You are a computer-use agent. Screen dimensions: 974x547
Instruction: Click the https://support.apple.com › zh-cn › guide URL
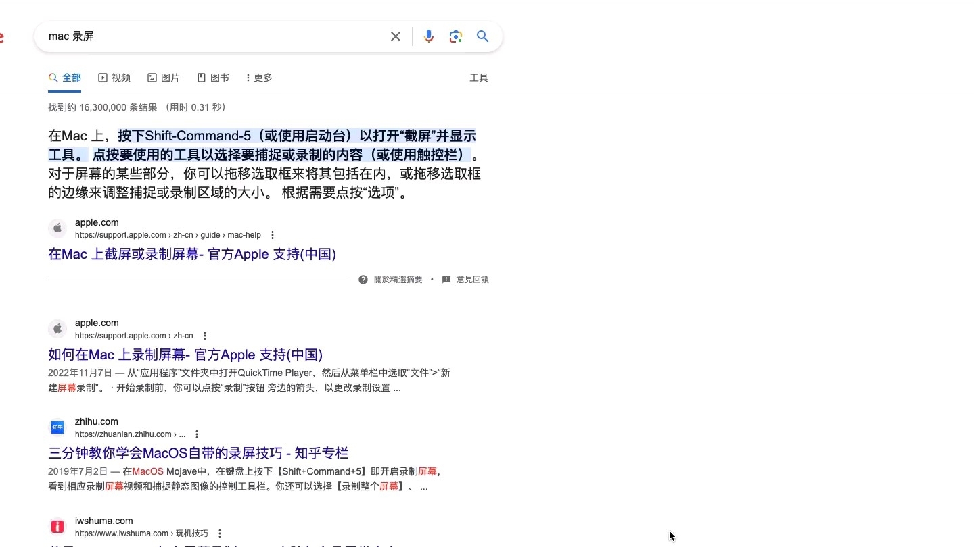coord(168,235)
